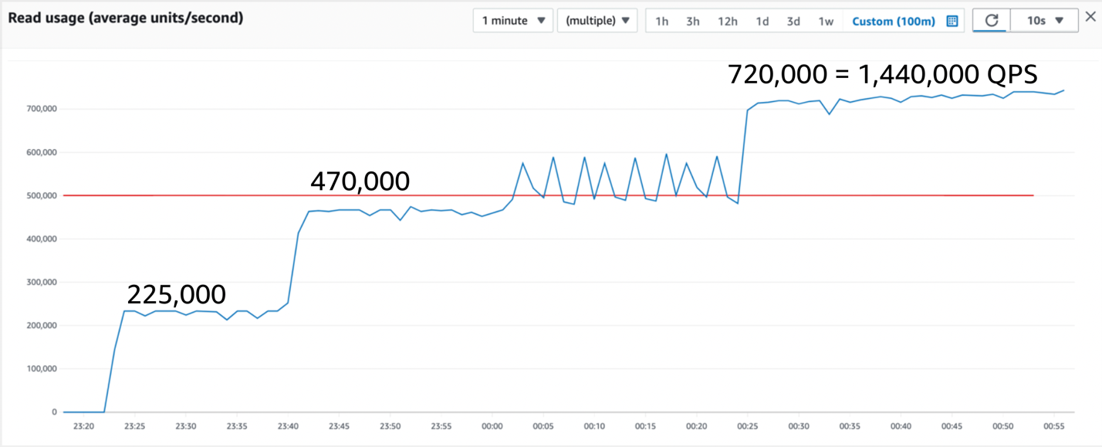The height and width of the screenshot is (447, 1102).
Task: Select the 3d time range tab
Action: click(793, 22)
